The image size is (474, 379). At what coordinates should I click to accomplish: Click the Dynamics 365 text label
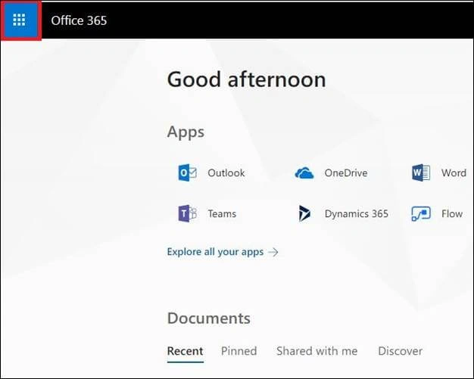click(x=357, y=214)
